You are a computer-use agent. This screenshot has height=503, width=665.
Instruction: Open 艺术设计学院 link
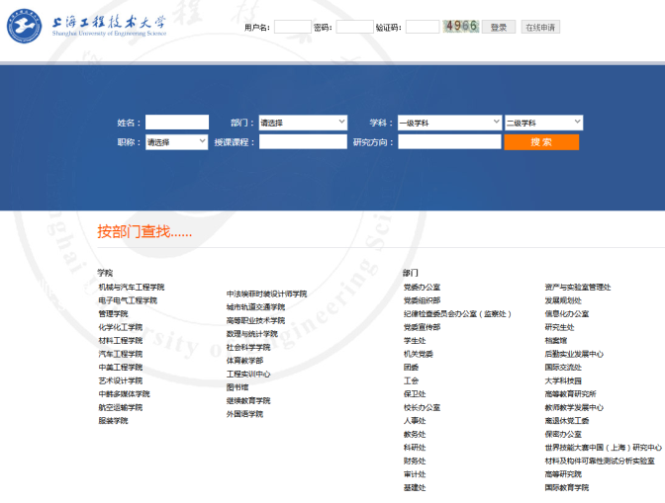[121, 380]
